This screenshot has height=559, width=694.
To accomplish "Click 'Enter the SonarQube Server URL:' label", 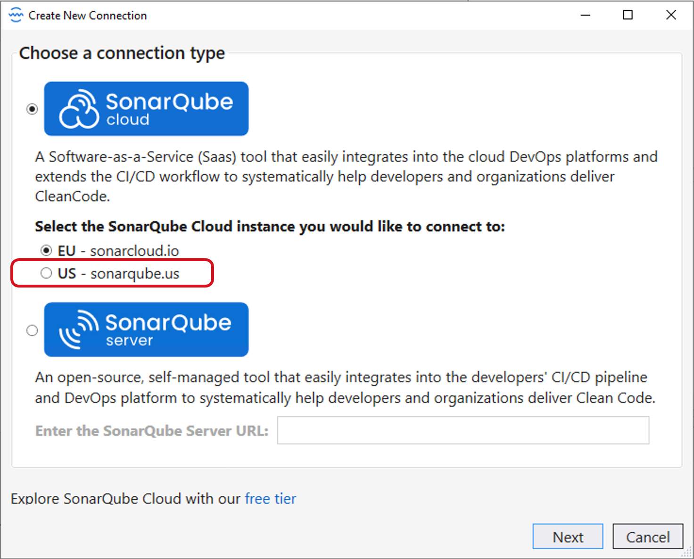I will click(151, 431).
